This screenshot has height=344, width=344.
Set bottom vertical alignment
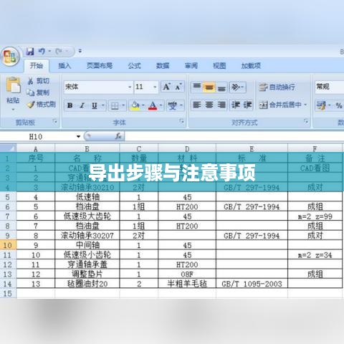[x=221, y=87]
